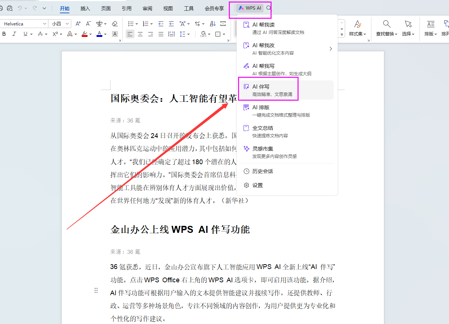Open the 审阅 ribbon tab
Screen dimensions: 449x324
pos(147,8)
